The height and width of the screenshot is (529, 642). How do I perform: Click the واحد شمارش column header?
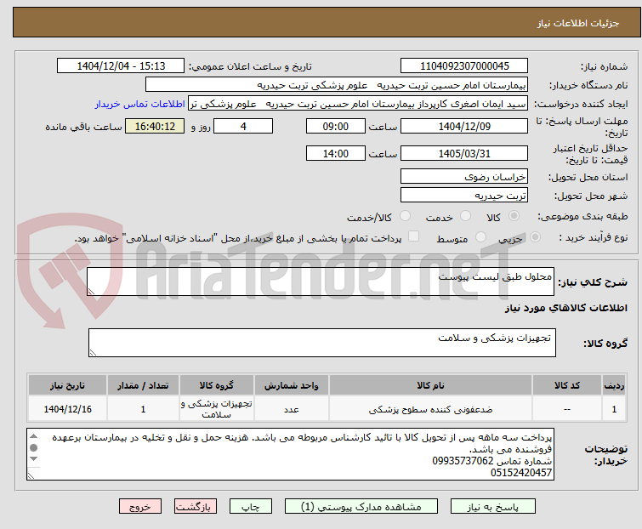(x=291, y=385)
